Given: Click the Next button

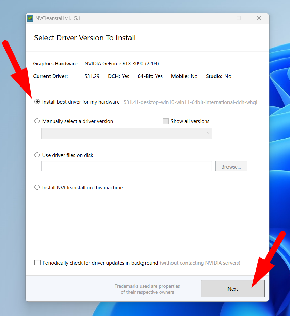Looking at the screenshot, I should pyautogui.click(x=233, y=289).
